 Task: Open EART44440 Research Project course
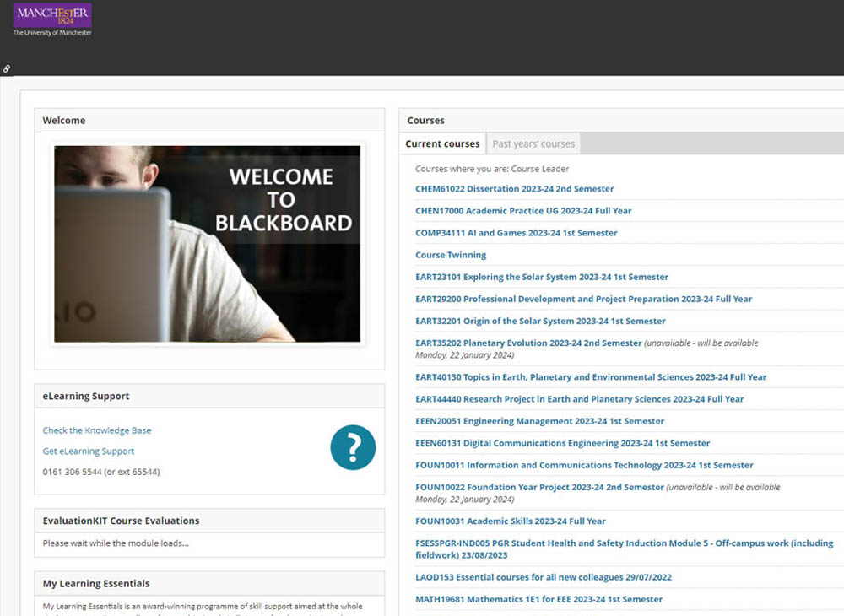(580, 399)
